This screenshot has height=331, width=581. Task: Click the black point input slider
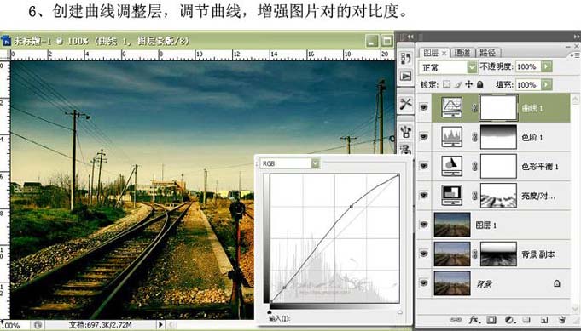coord(270,312)
